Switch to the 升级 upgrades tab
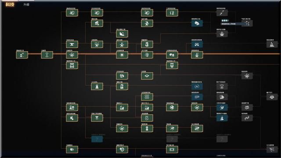Image resolution: width=281 pixels, height=158 pixels. 26,5
